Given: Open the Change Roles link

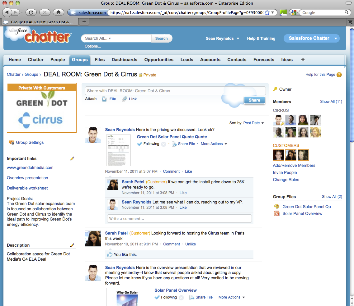Looking at the screenshot, I should (x=286, y=180).
